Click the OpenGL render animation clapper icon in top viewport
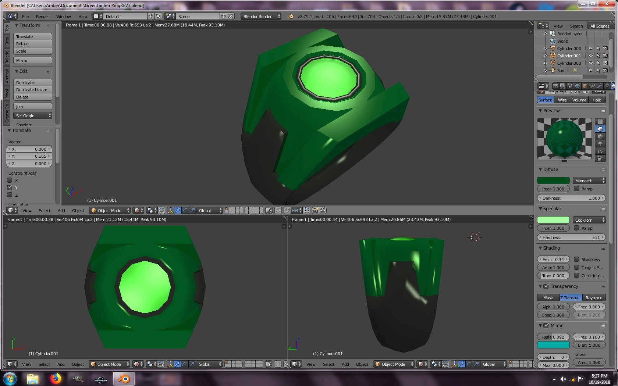 click(x=323, y=210)
